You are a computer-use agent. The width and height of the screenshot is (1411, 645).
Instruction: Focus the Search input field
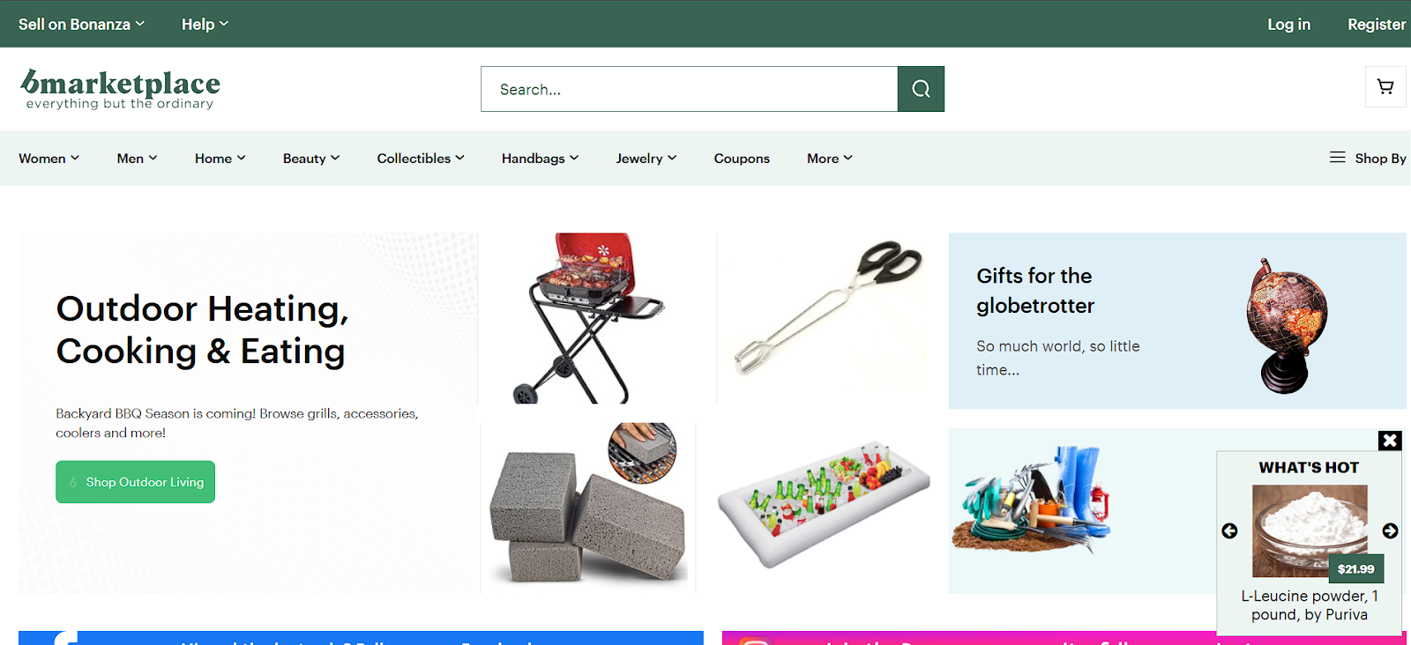[x=689, y=89]
